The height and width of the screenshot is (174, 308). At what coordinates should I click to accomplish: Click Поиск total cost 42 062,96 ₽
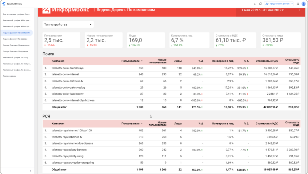coord(271,107)
